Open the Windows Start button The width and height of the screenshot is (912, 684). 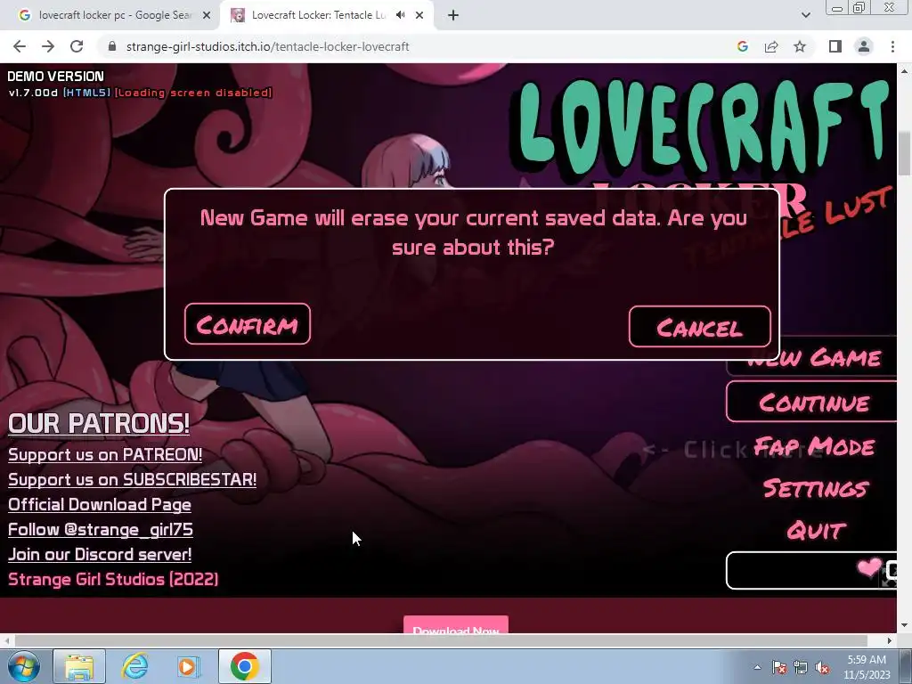(24, 666)
